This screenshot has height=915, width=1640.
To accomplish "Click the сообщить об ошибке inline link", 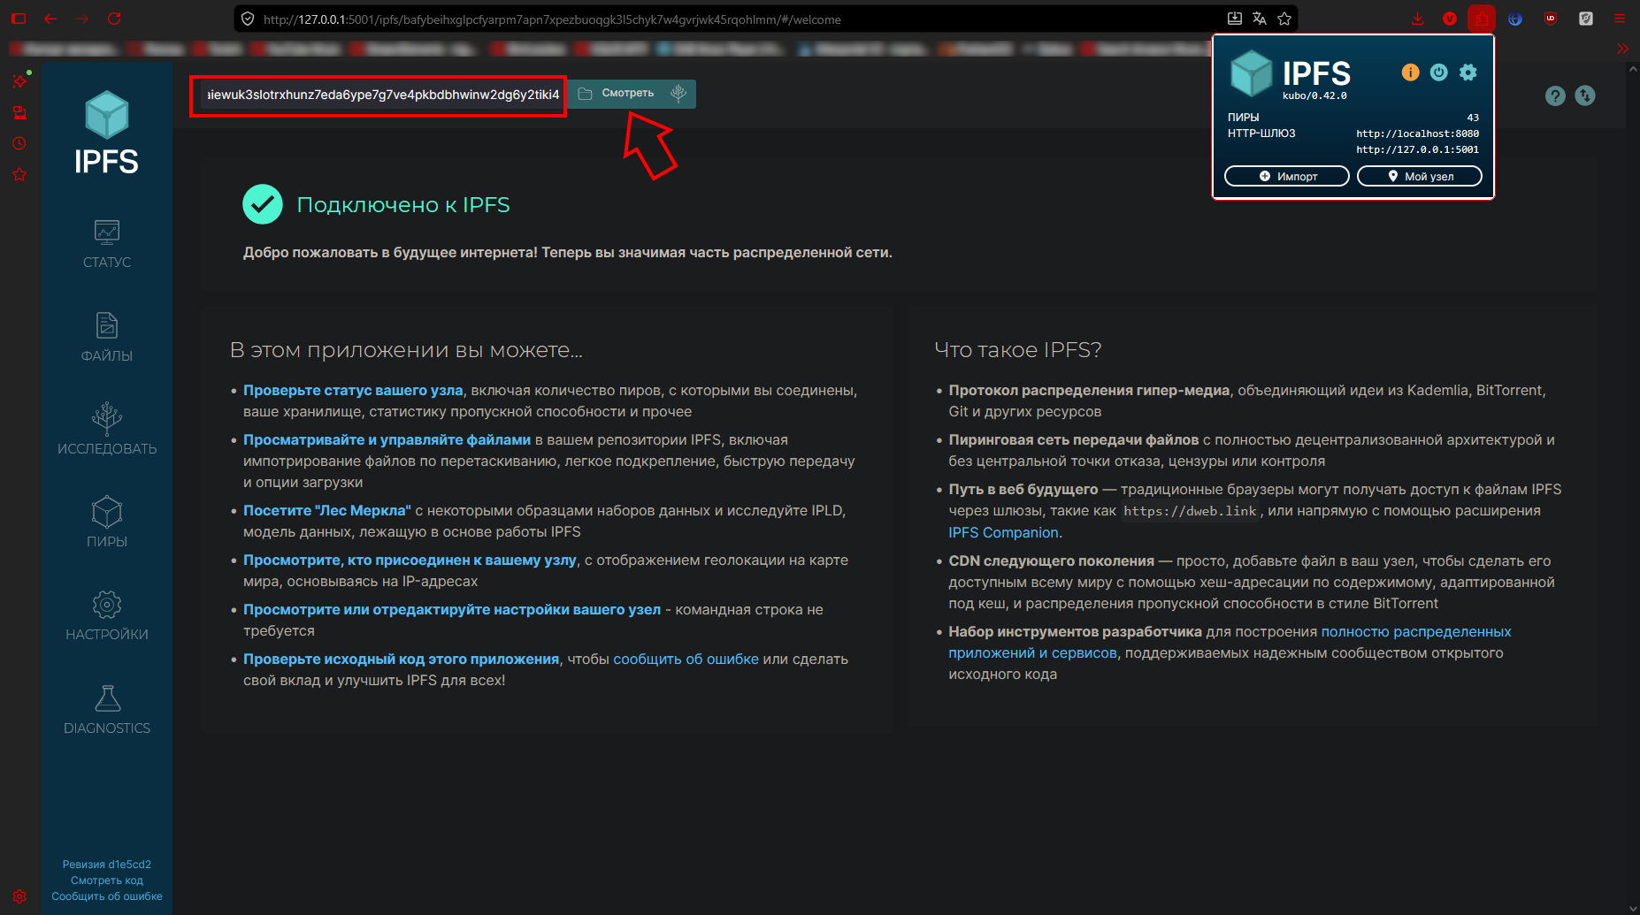I will tap(686, 660).
